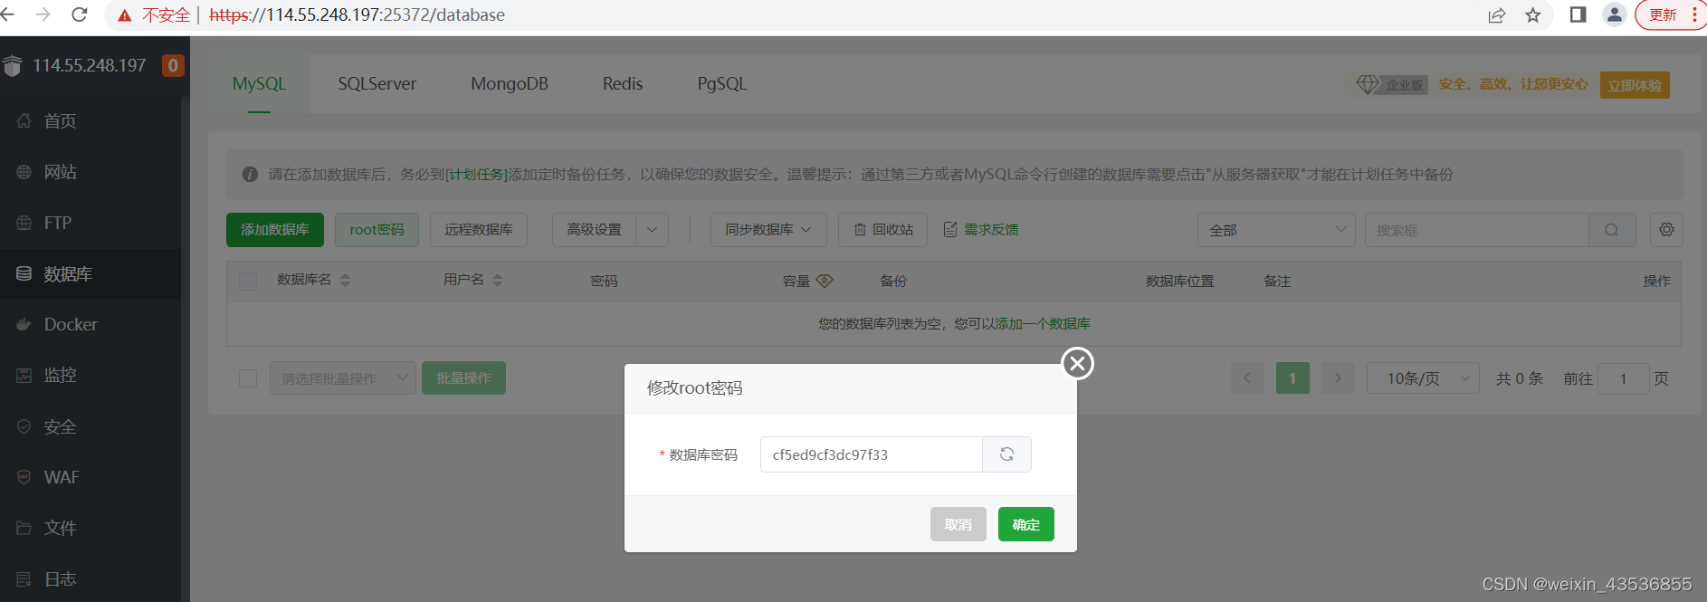The height and width of the screenshot is (602, 1707).
Task: Open table column settings gear icon
Action: click(x=1666, y=230)
